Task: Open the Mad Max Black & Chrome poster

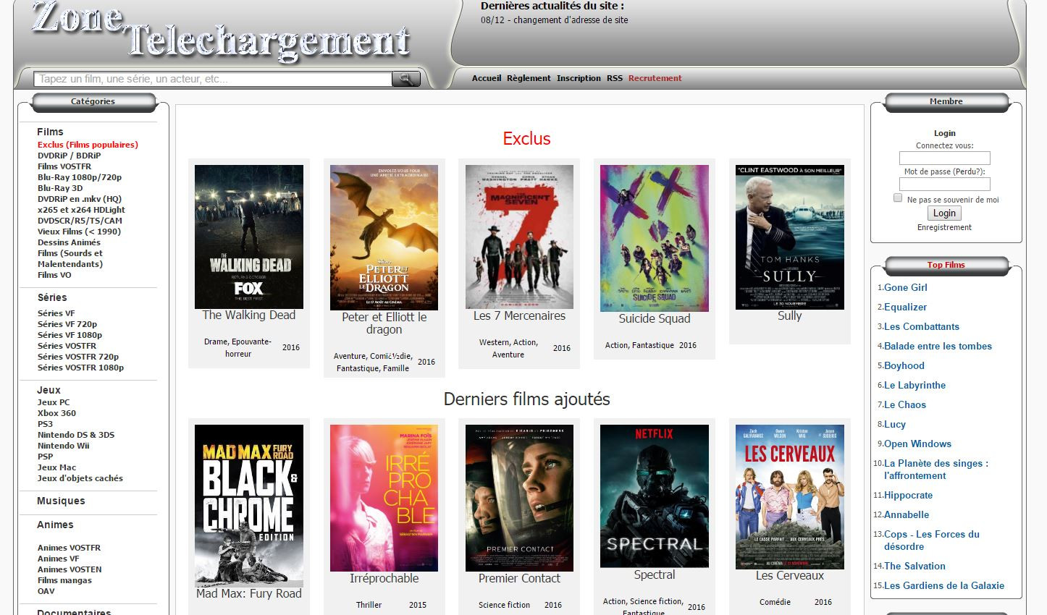Action: [x=249, y=506]
